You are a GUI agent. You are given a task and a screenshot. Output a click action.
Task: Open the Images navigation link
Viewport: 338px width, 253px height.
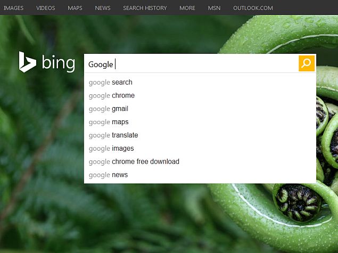[13, 8]
